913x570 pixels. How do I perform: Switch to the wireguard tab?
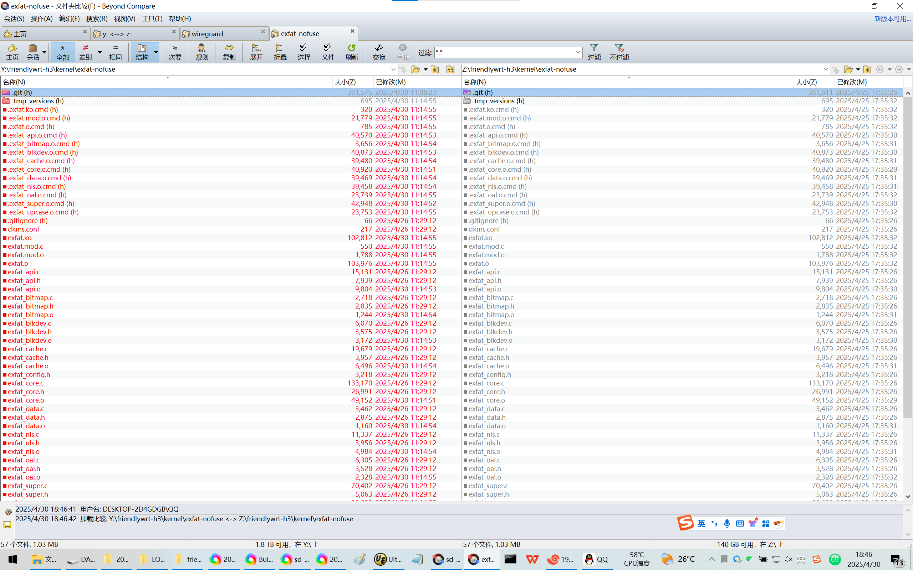click(207, 33)
